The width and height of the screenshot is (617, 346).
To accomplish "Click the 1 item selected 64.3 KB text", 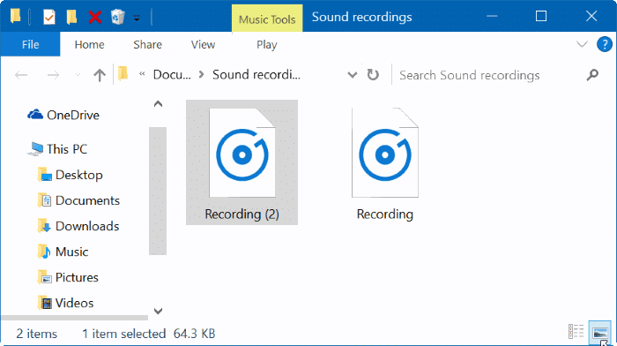I will pyautogui.click(x=148, y=335).
